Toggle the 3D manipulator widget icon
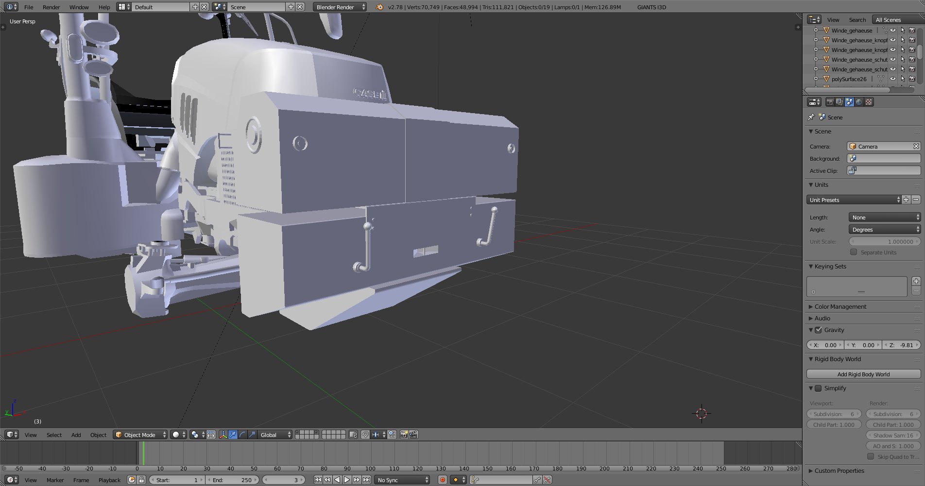 223,435
